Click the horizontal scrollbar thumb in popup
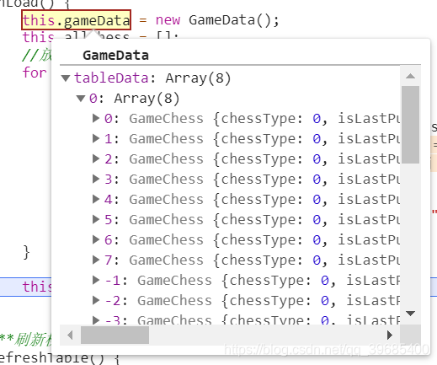Viewport: 437px width, 365px height. 115,335
